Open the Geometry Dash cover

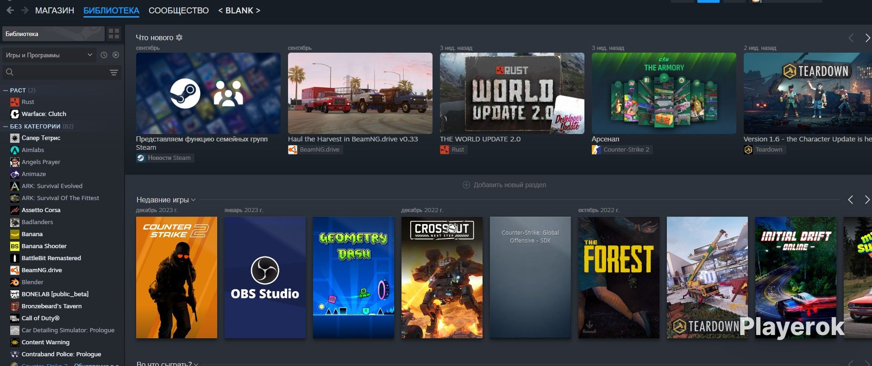coord(353,277)
